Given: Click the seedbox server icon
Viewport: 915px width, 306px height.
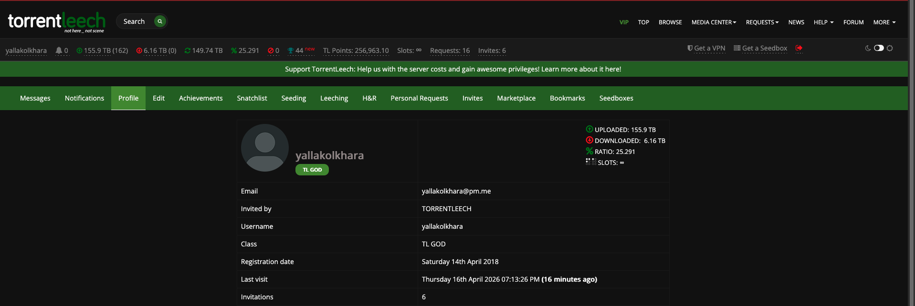Looking at the screenshot, I should click(737, 48).
